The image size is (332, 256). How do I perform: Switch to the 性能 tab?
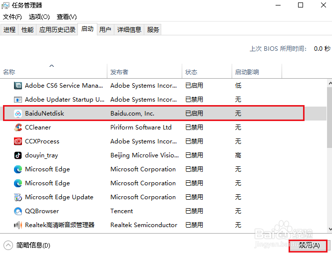(27, 29)
